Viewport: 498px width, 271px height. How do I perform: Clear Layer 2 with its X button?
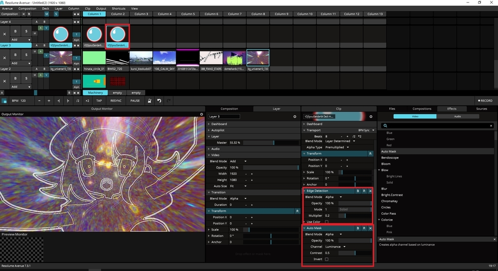tap(5, 58)
